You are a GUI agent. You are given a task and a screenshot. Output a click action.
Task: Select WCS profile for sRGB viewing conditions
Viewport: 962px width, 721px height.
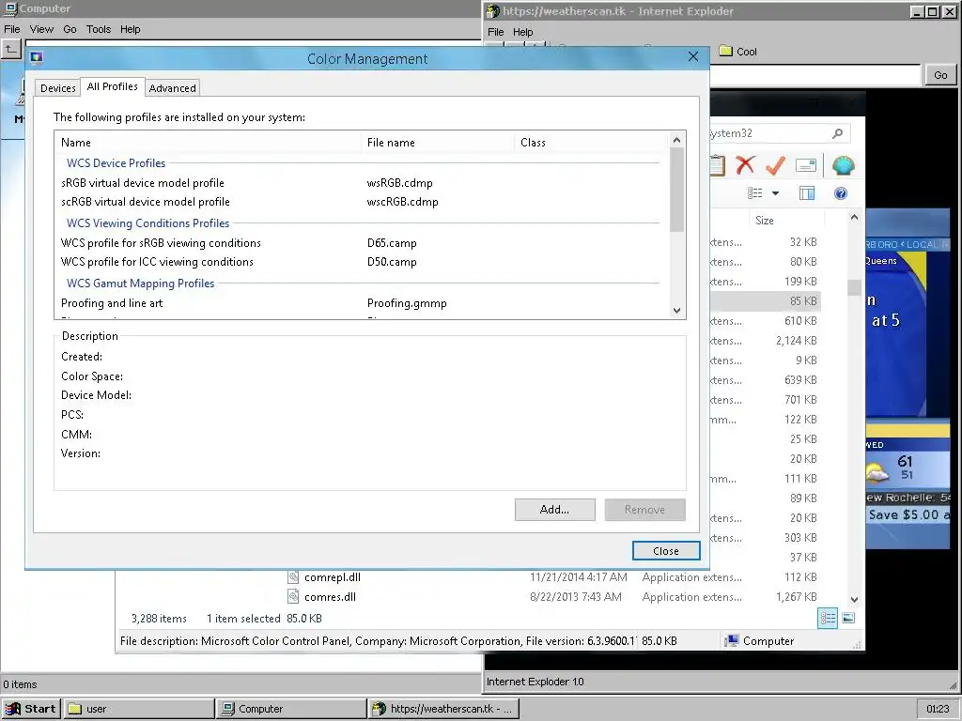(360, 243)
